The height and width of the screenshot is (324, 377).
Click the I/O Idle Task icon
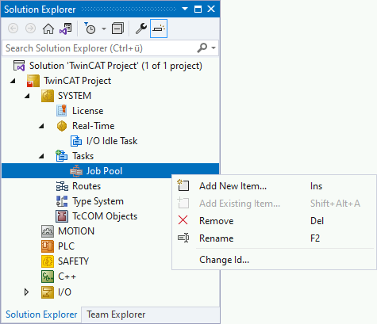76,141
